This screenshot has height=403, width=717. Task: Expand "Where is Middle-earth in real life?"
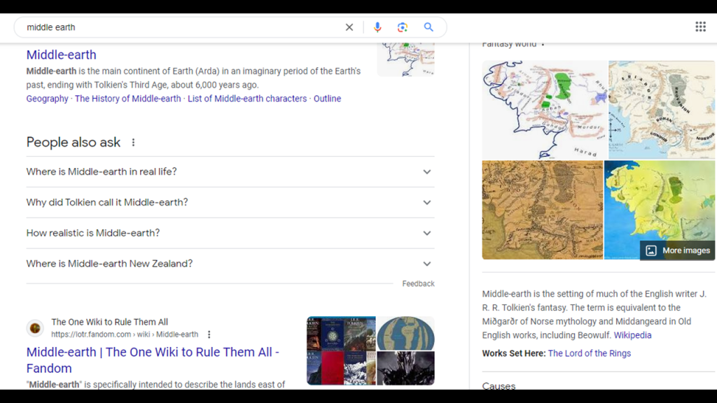tap(426, 172)
